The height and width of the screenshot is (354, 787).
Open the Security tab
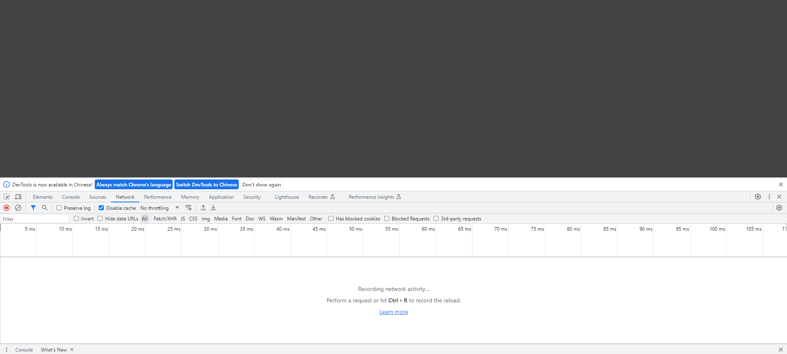tap(252, 197)
